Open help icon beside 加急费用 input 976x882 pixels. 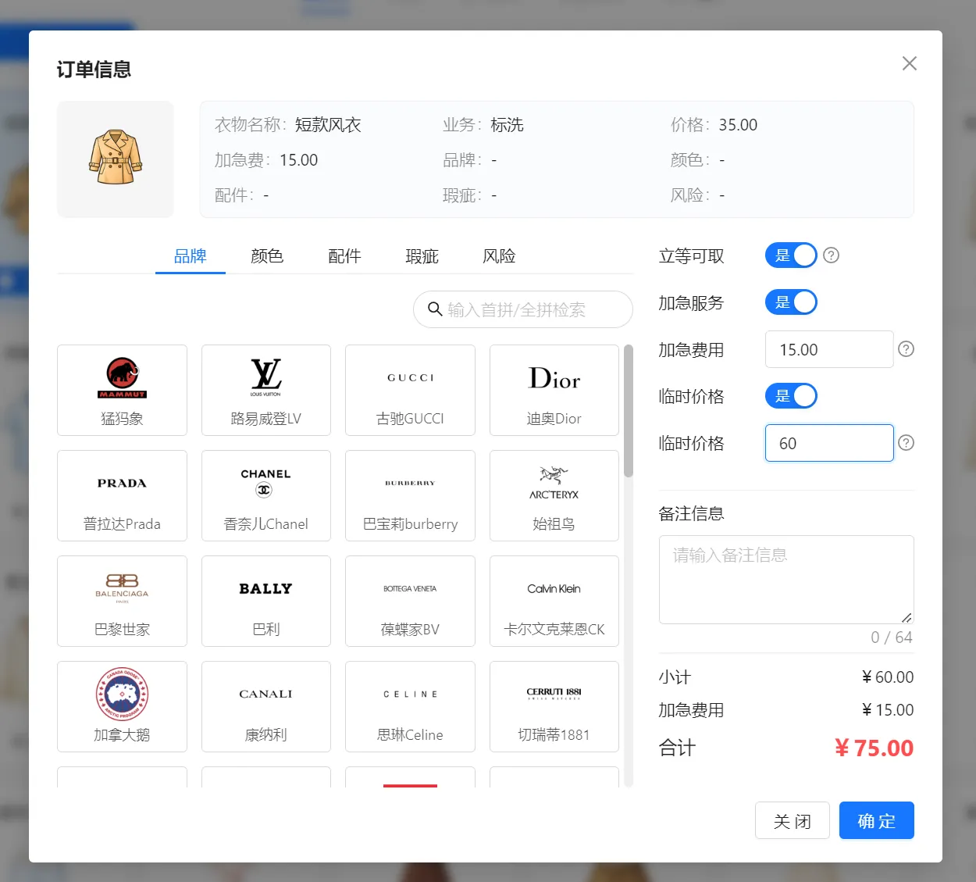[x=906, y=349]
